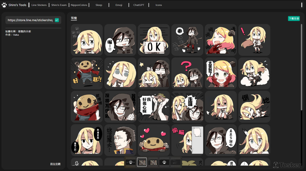Image resolution: width=306 pixels, height=171 pixels.
Task: Select the 好傷心啊 crying sticker
Action: (x=154, y=106)
